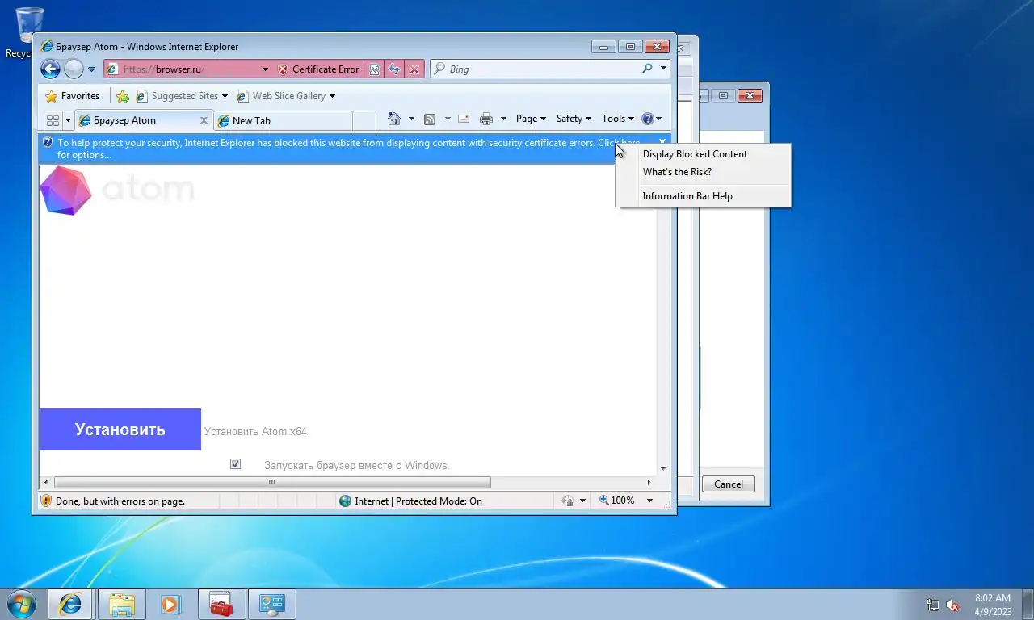Screen dimensions: 1034x620
Task: Click into the Bing search box
Action: tap(543, 69)
